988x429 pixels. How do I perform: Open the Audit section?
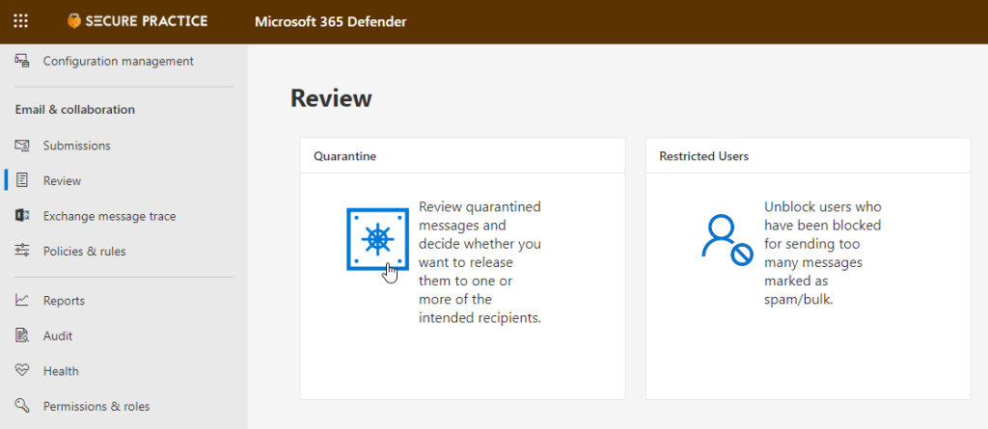[x=58, y=335]
